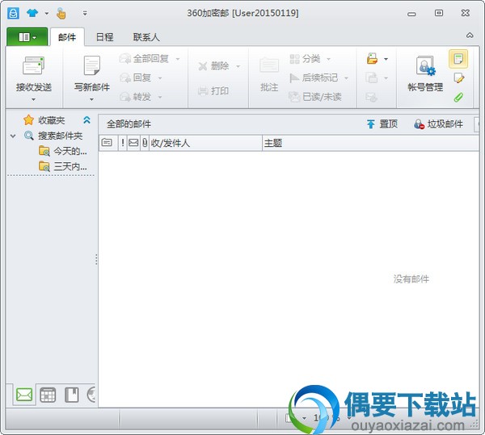Open the green layout menu button

[27, 37]
